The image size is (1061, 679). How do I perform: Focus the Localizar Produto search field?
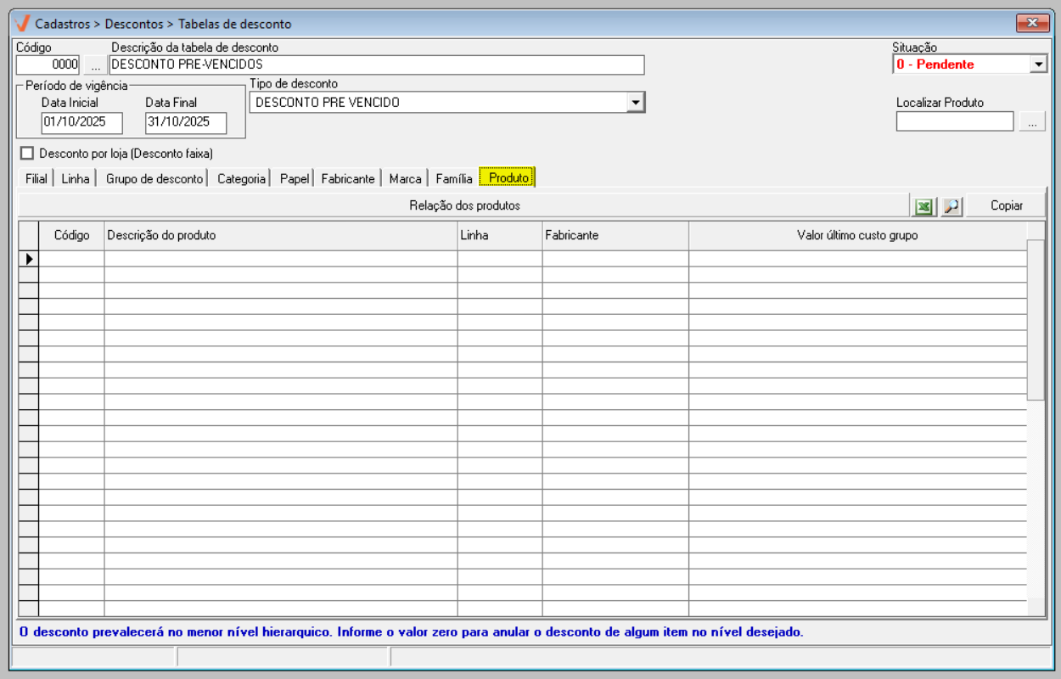(954, 122)
